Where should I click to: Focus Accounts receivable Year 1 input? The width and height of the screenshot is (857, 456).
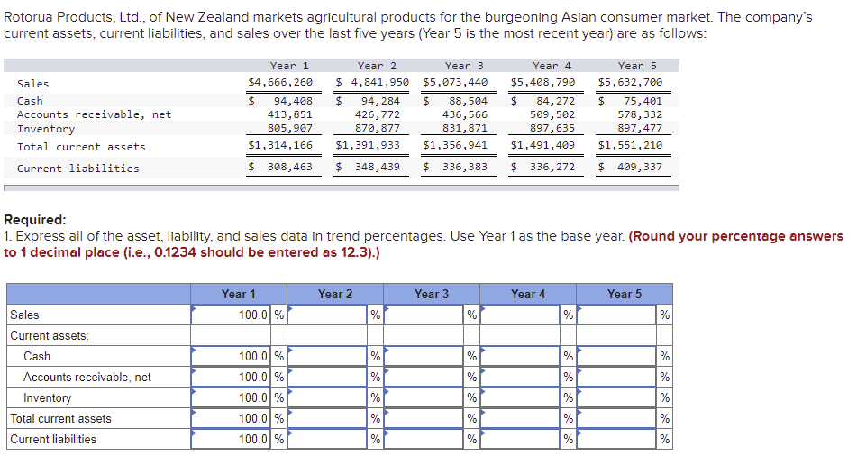pos(231,377)
